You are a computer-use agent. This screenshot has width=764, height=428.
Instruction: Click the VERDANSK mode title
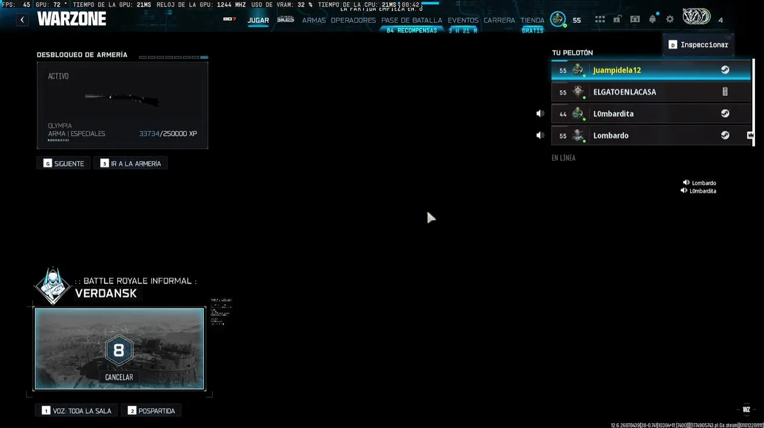click(x=106, y=293)
